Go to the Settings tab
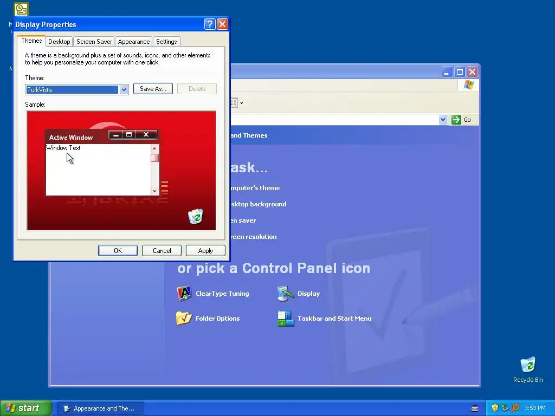This screenshot has width=555, height=416. point(166,41)
